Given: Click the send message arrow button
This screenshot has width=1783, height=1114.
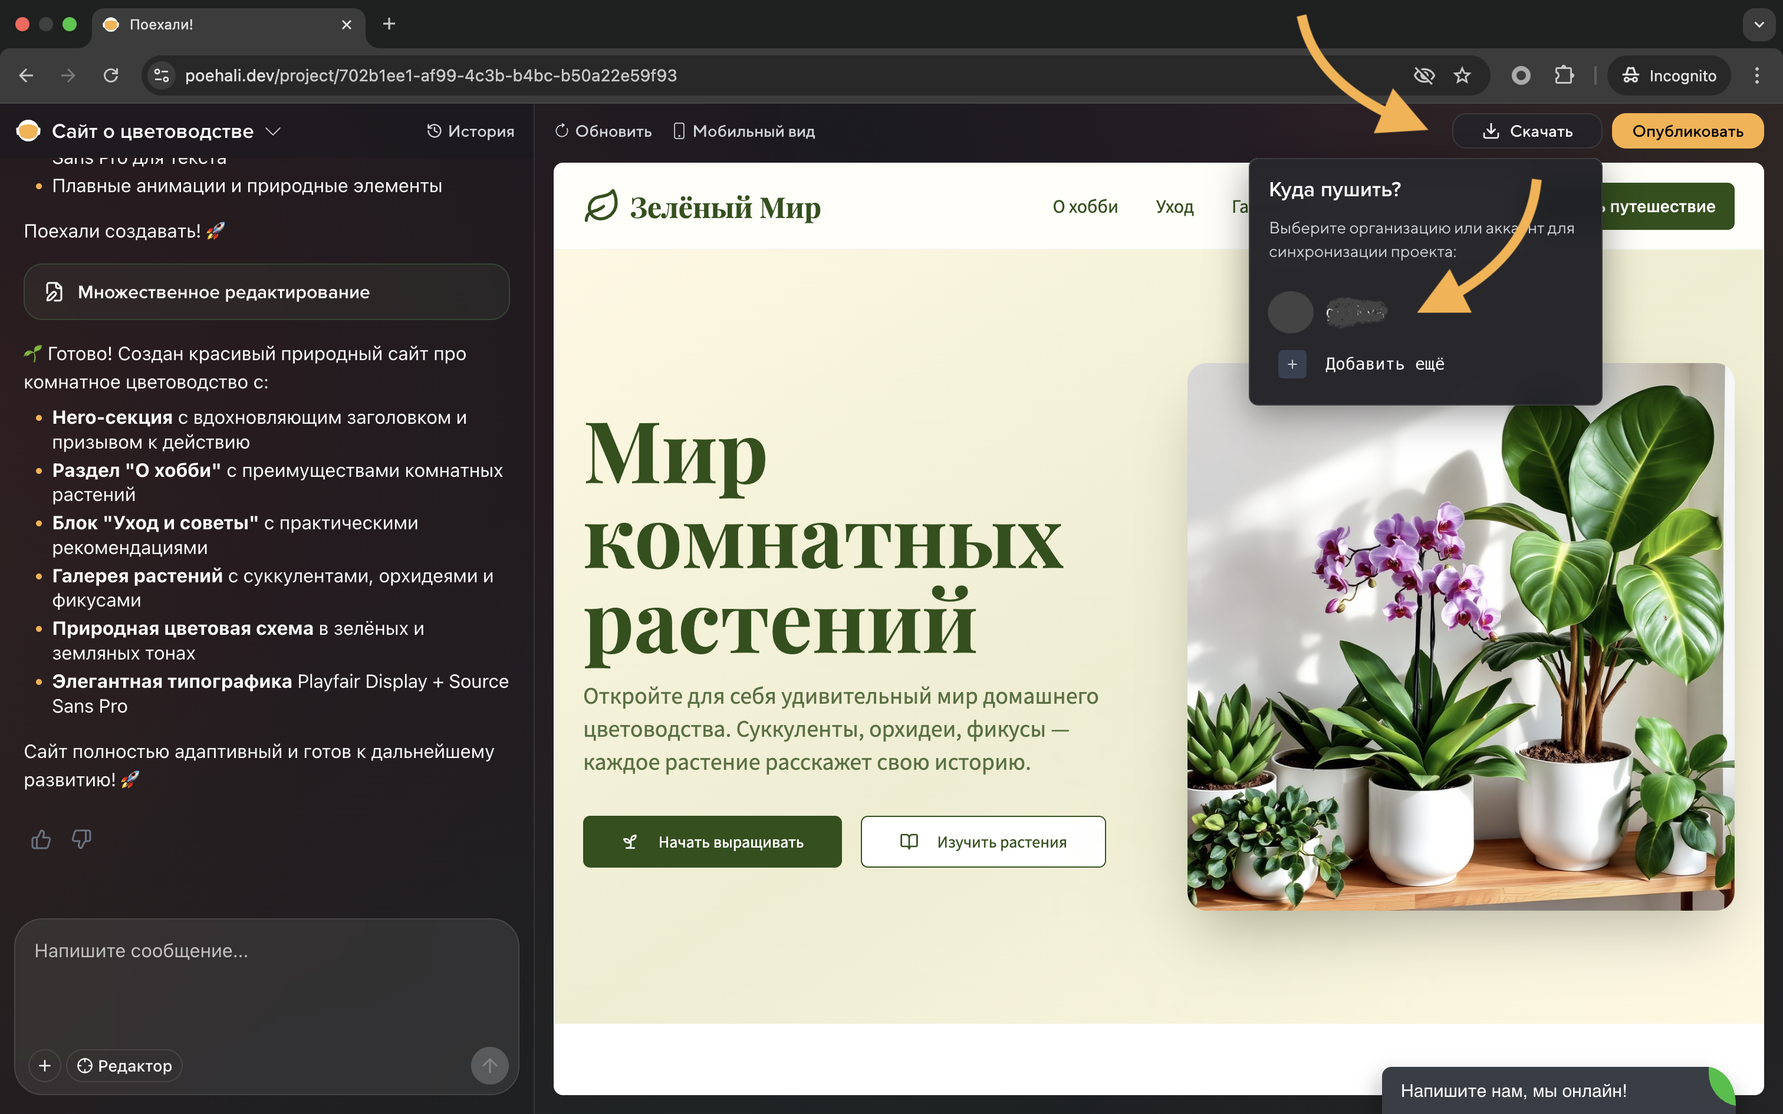Looking at the screenshot, I should (490, 1066).
